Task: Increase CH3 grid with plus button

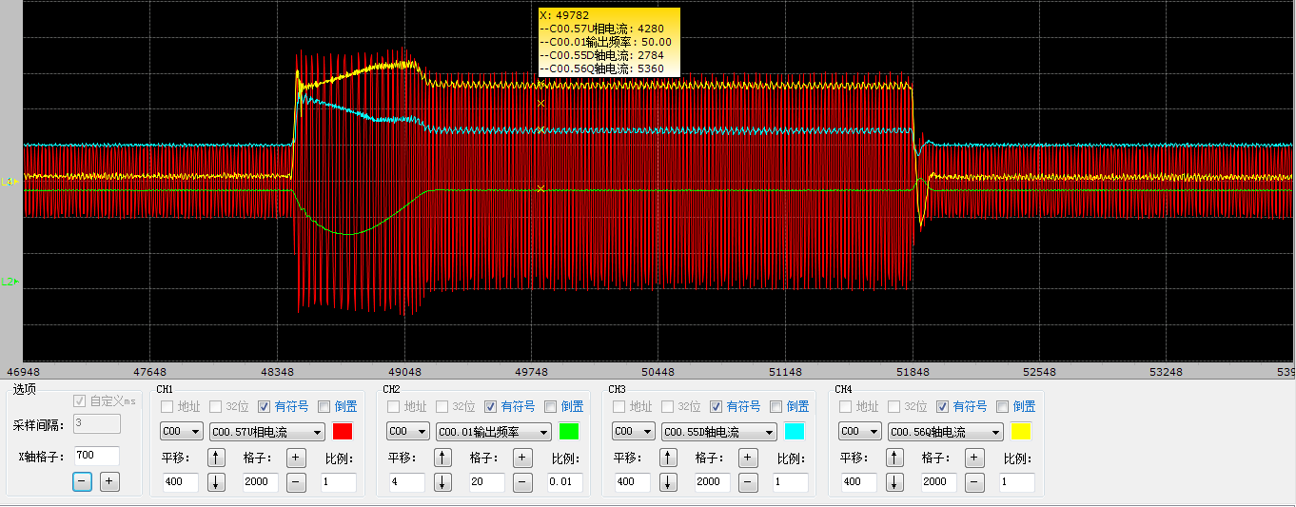Action: click(749, 458)
